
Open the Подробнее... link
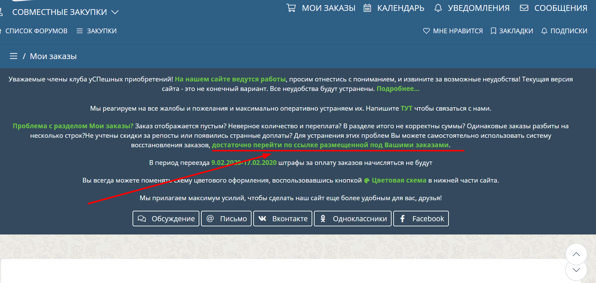[398, 89]
